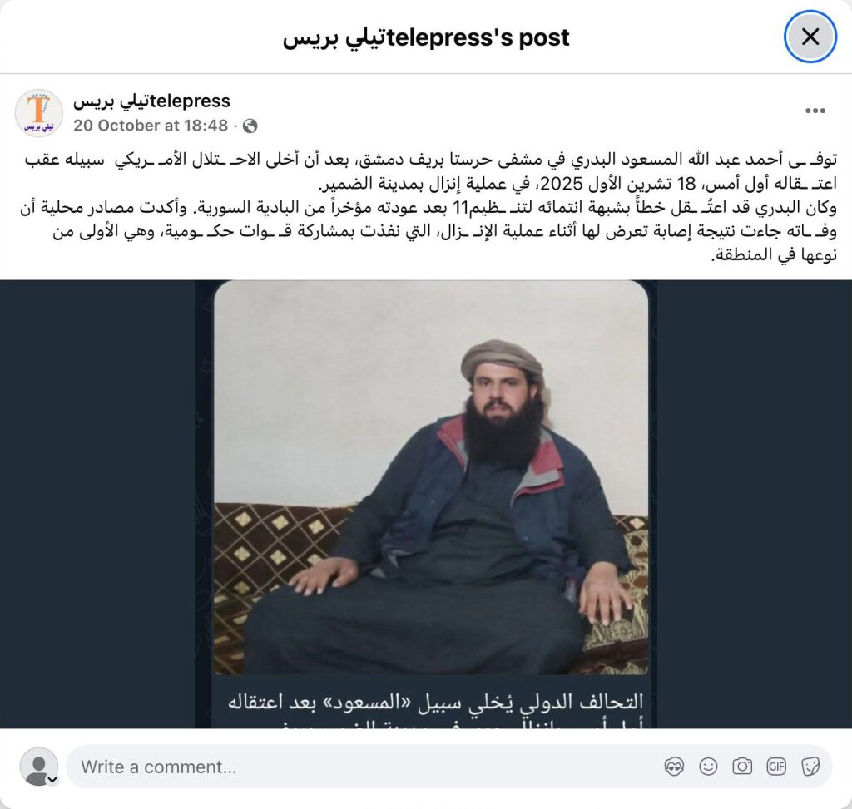852x809 pixels.
Task: Focus the Write a comment field
Action: [364, 767]
